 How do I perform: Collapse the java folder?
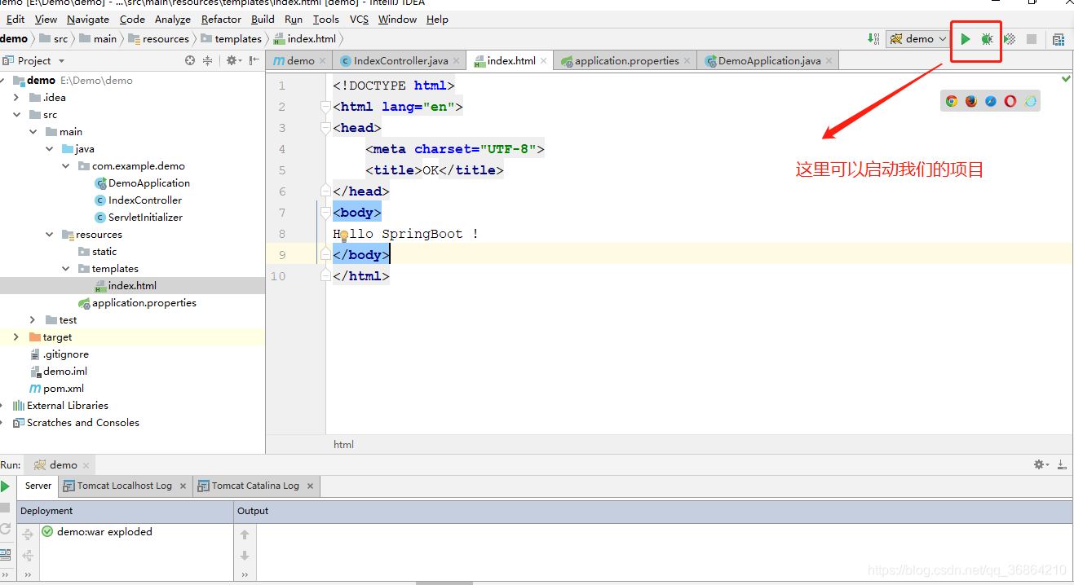pos(49,149)
